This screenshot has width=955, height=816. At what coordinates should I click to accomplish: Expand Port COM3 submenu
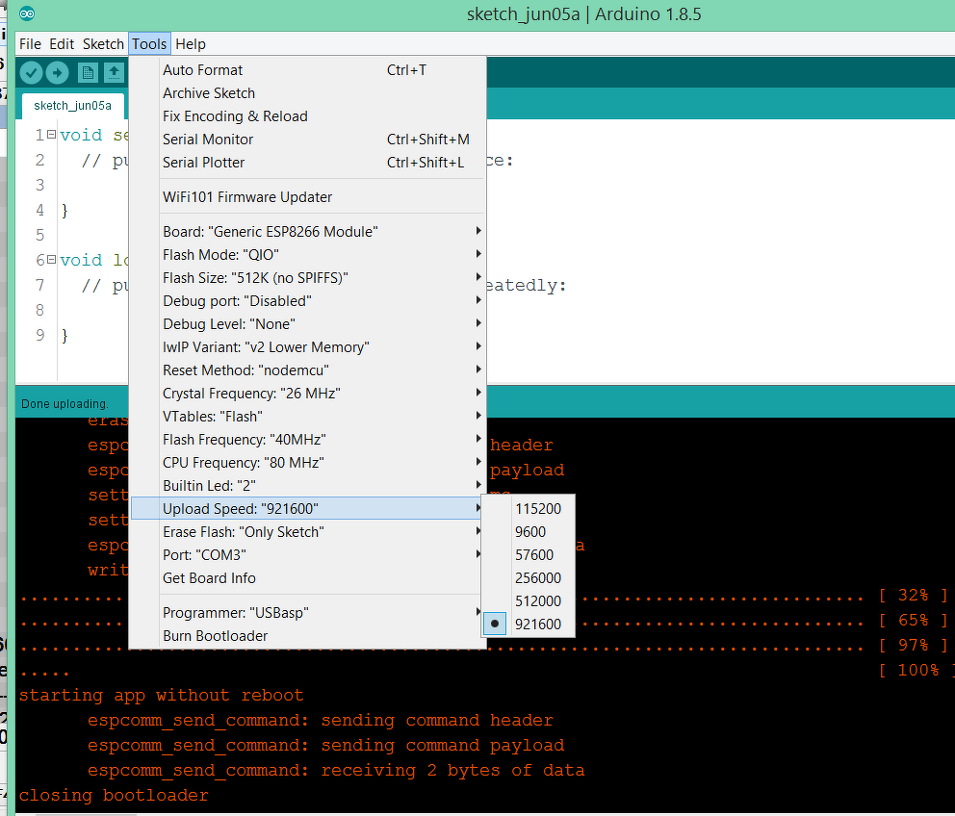click(307, 555)
